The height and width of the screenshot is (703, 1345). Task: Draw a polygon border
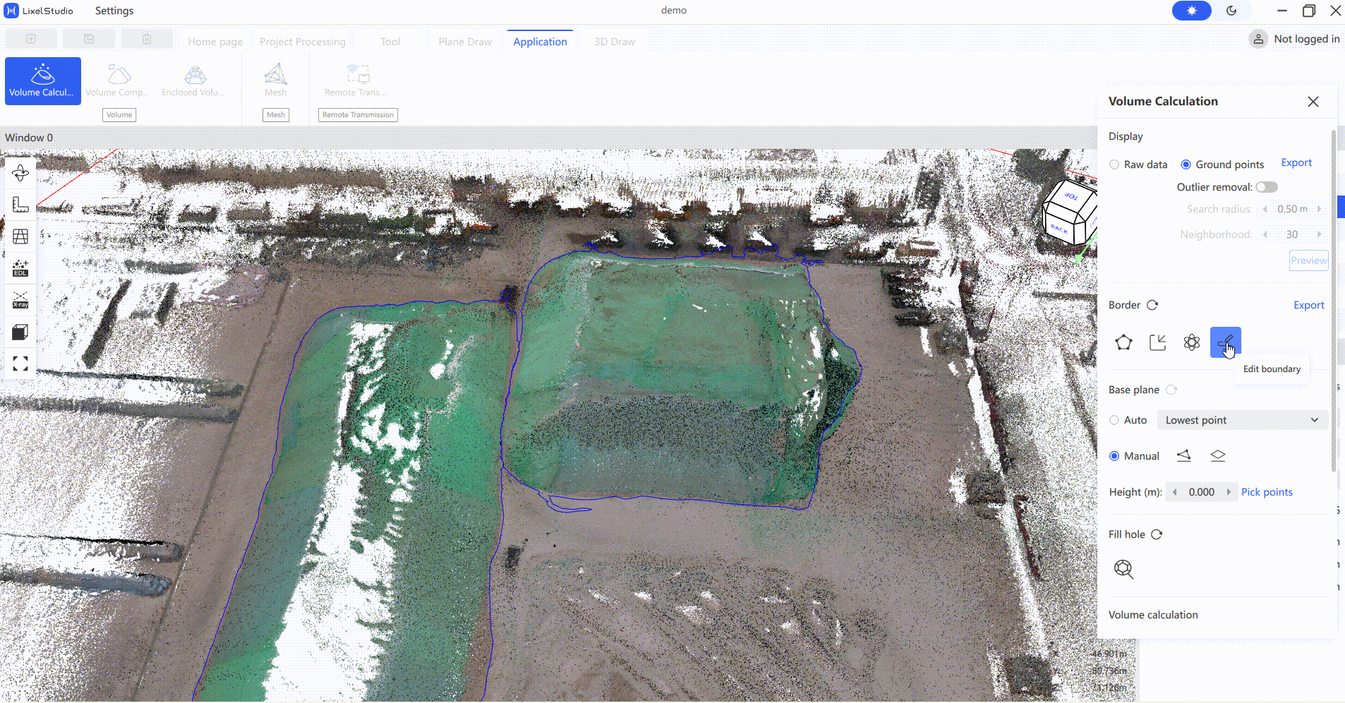pos(1123,342)
